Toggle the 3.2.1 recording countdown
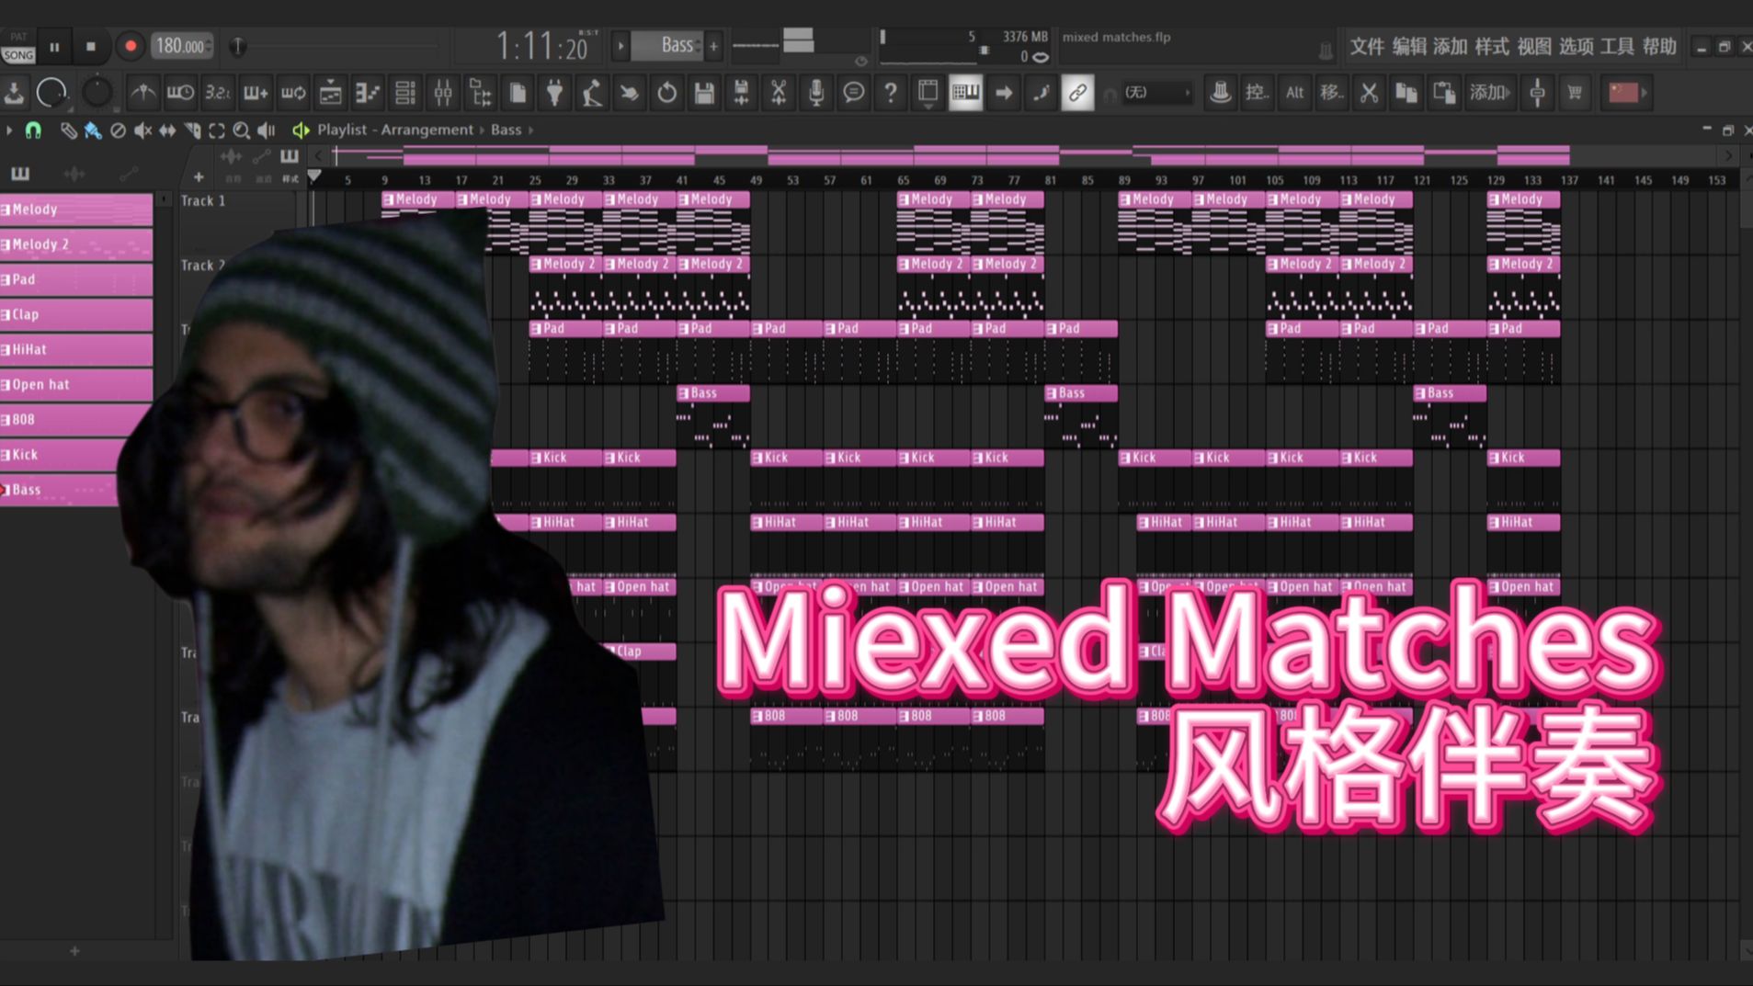 [218, 92]
